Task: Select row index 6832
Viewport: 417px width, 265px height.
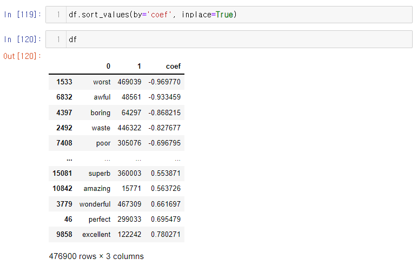Action: tap(64, 97)
